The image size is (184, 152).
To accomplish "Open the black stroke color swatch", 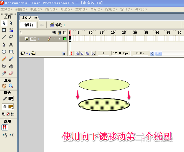I will click(x=11, y=99).
